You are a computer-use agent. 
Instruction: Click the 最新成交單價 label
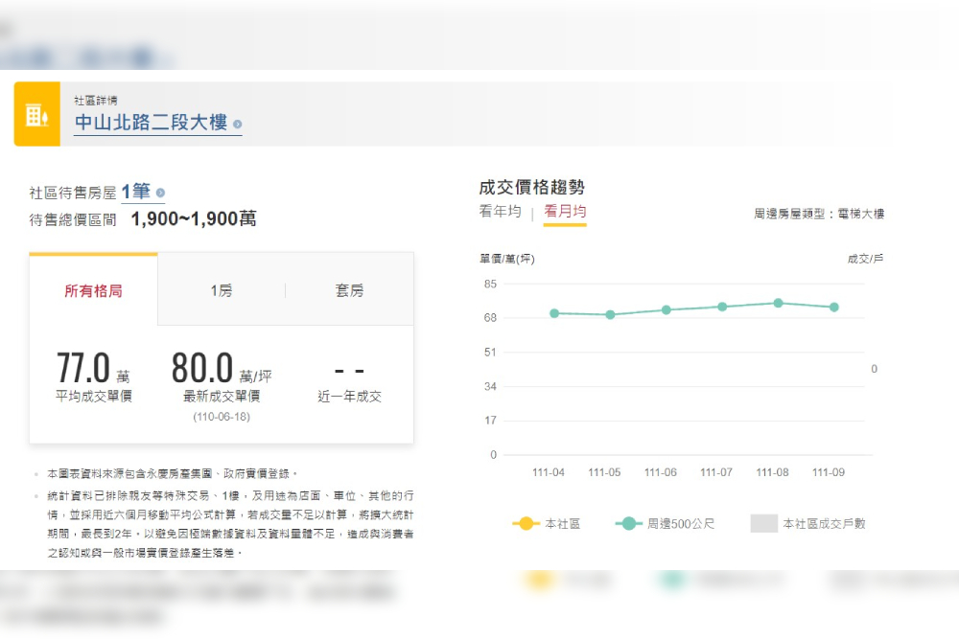(x=222, y=397)
